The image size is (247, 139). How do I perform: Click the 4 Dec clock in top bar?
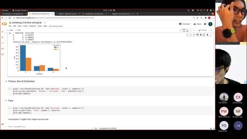tap(108, 10)
